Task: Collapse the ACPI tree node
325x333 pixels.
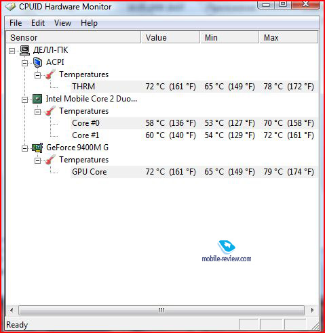Action: click(24, 63)
